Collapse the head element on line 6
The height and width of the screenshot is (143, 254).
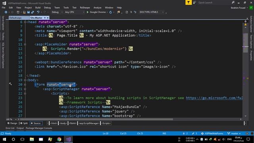[25, 22]
